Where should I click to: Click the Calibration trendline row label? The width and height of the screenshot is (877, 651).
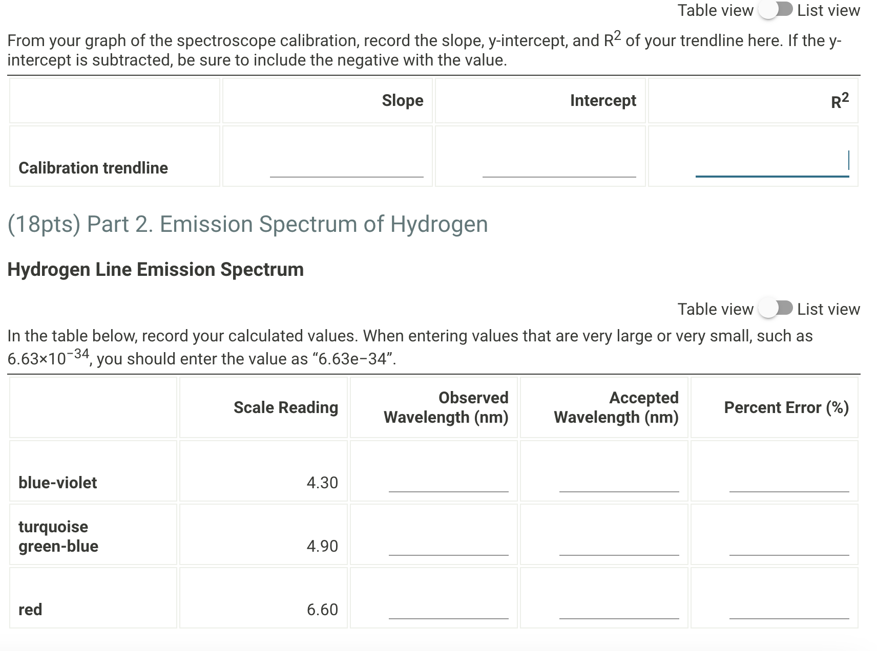coord(93,167)
